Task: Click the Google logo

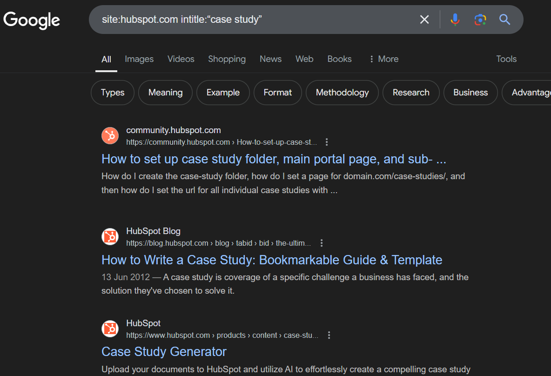Action: [x=32, y=20]
